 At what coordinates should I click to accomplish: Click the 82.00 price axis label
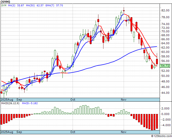pyautogui.click(x=165, y=11)
